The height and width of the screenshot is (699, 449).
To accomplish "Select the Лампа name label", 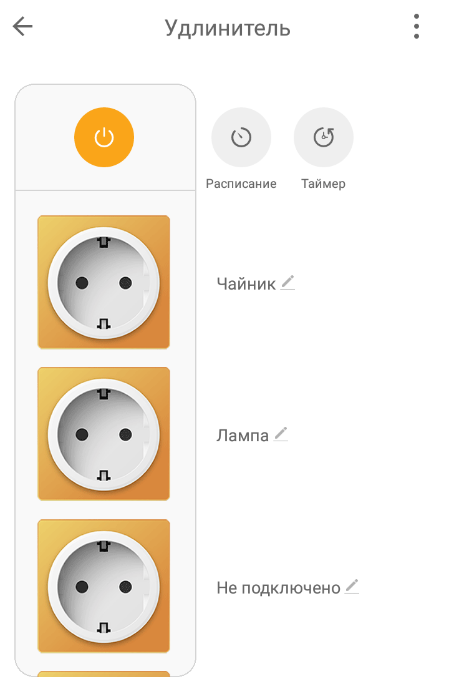I will point(243,436).
